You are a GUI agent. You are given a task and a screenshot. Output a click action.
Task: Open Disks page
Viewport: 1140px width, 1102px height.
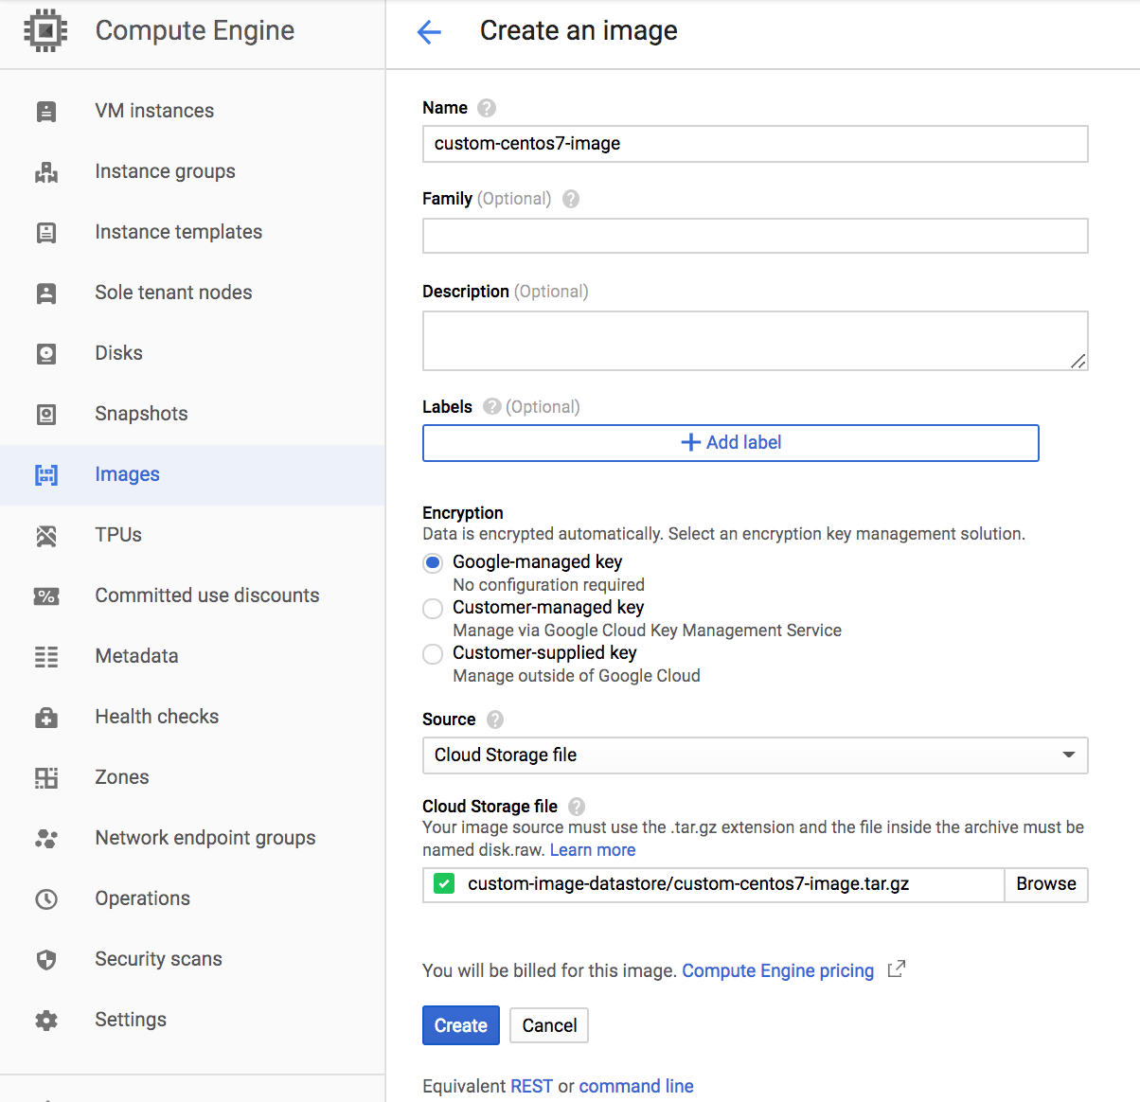pos(118,353)
